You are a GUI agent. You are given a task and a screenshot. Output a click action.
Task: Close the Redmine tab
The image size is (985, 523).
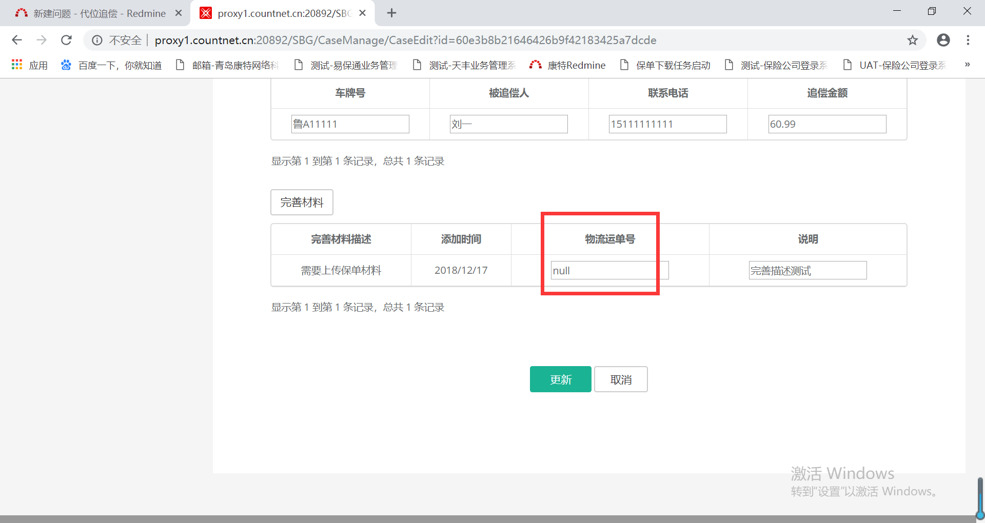[179, 13]
